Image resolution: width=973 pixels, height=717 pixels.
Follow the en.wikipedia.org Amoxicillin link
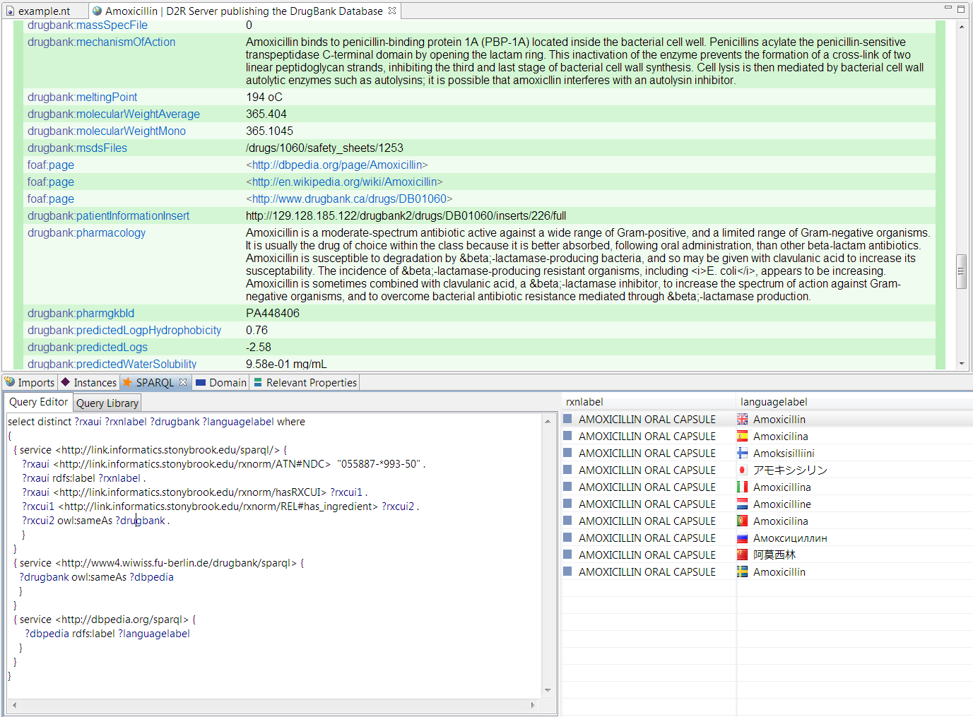[x=344, y=182]
